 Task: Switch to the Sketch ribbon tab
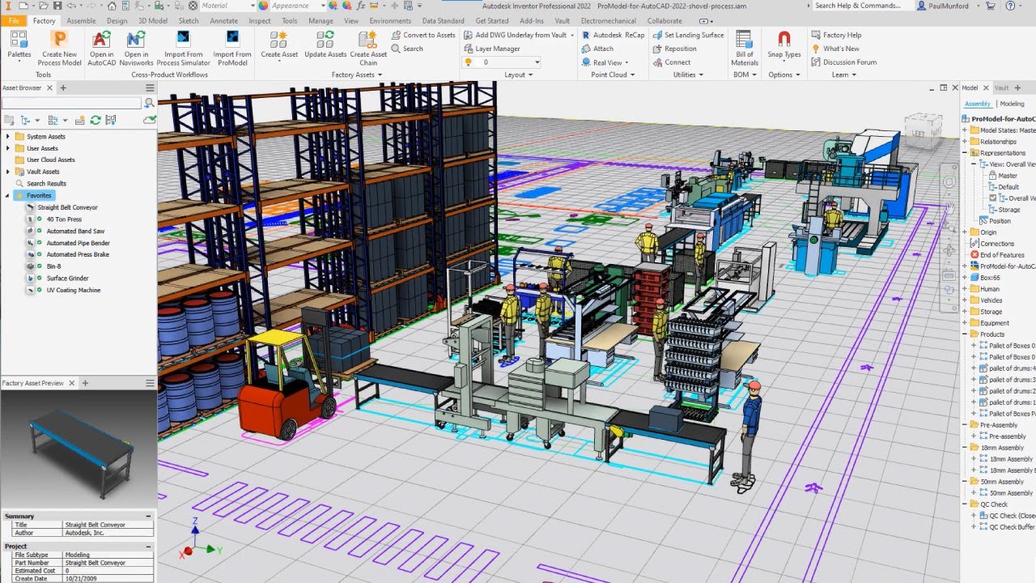pos(189,20)
